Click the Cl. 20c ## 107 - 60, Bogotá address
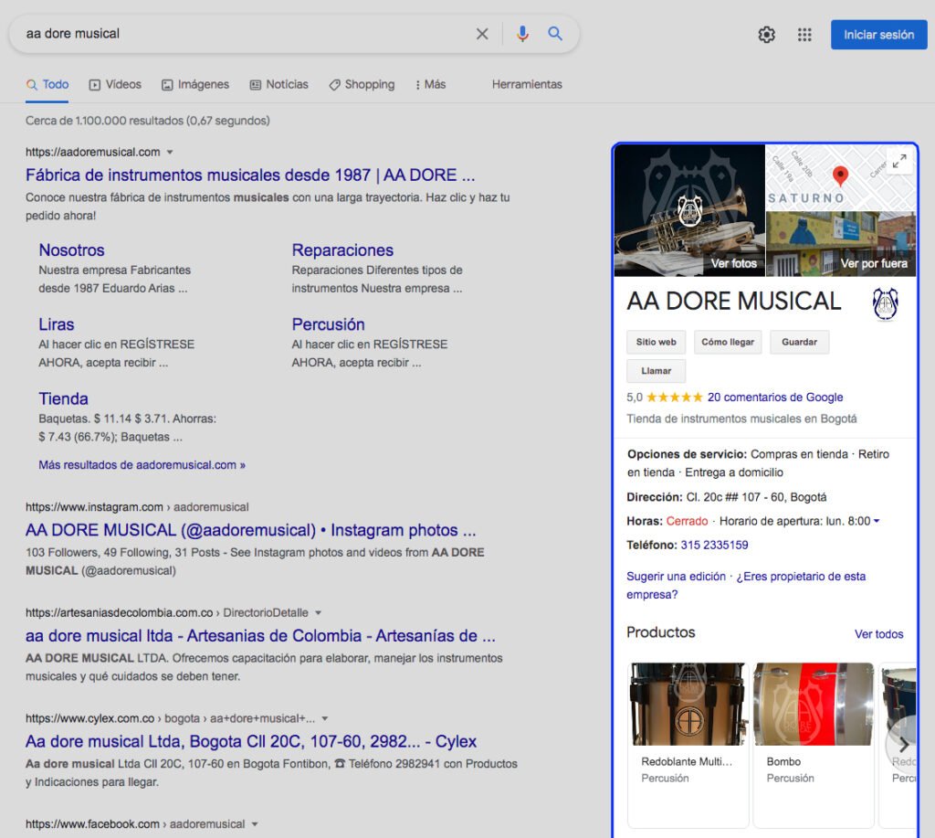The width and height of the screenshot is (935, 838). tap(756, 497)
